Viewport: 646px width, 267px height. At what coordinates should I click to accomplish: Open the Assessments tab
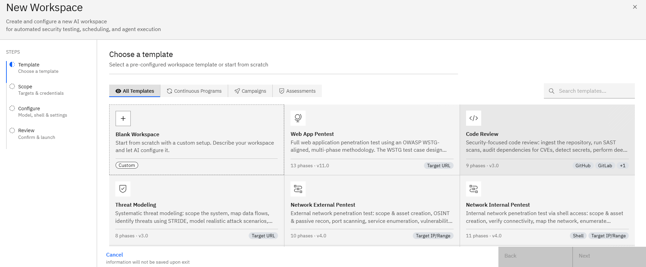297,91
